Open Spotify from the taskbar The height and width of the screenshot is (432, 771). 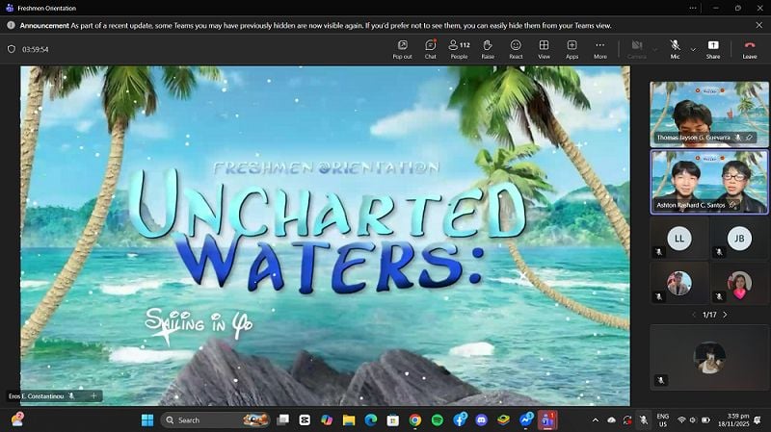coord(438,420)
